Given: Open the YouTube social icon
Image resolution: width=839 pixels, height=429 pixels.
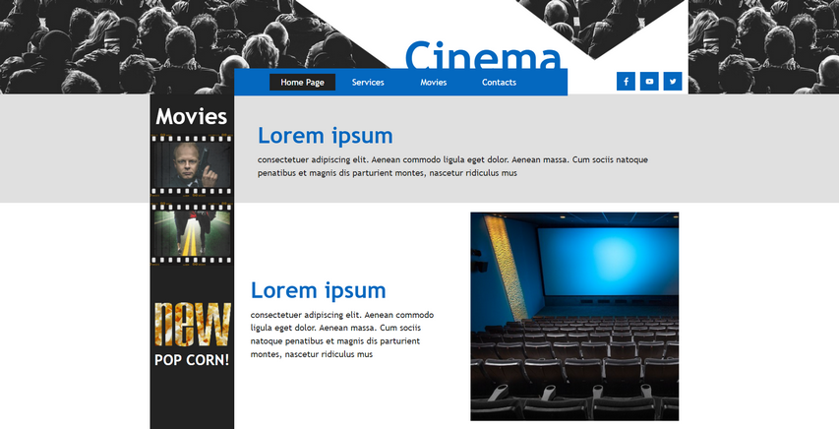Looking at the screenshot, I should click(649, 82).
